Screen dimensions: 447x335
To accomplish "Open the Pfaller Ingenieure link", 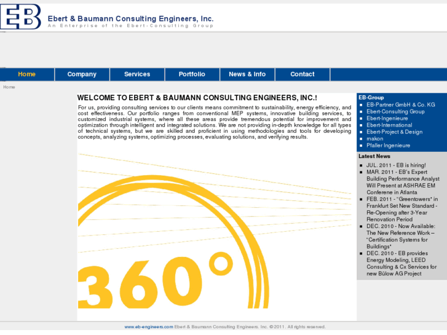I will coord(388,146).
